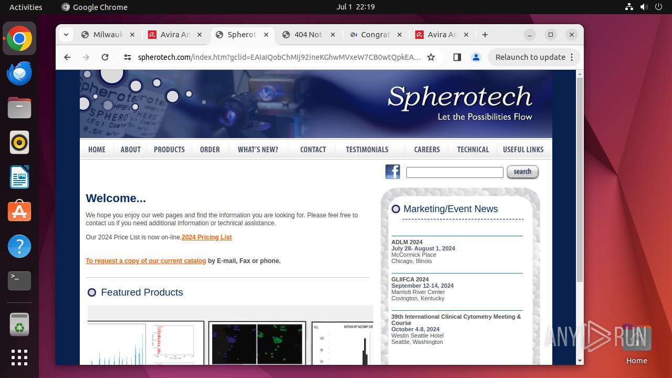The height and width of the screenshot is (378, 672).
Task: Open the Files manager dock icon
Action: (x=19, y=108)
